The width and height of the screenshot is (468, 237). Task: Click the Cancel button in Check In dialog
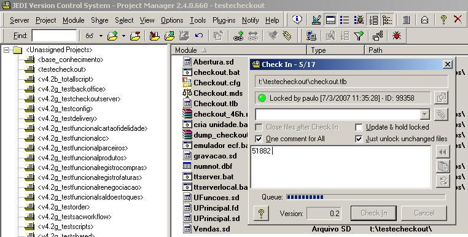(x=424, y=213)
